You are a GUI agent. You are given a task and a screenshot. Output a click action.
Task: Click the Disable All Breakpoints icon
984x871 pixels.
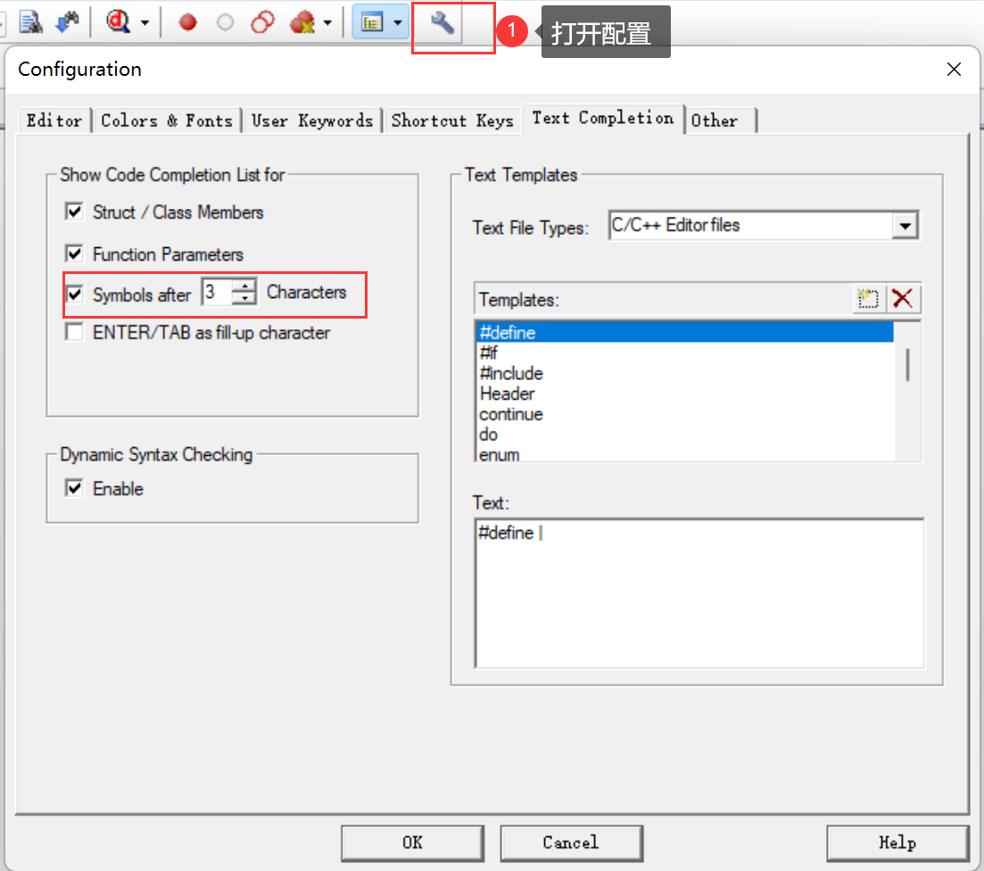(x=262, y=24)
